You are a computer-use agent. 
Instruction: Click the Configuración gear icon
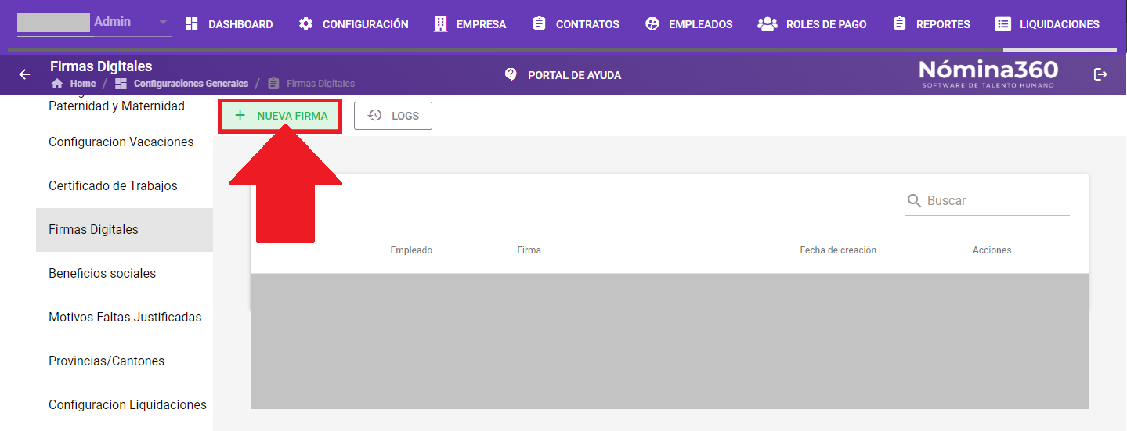click(x=306, y=24)
